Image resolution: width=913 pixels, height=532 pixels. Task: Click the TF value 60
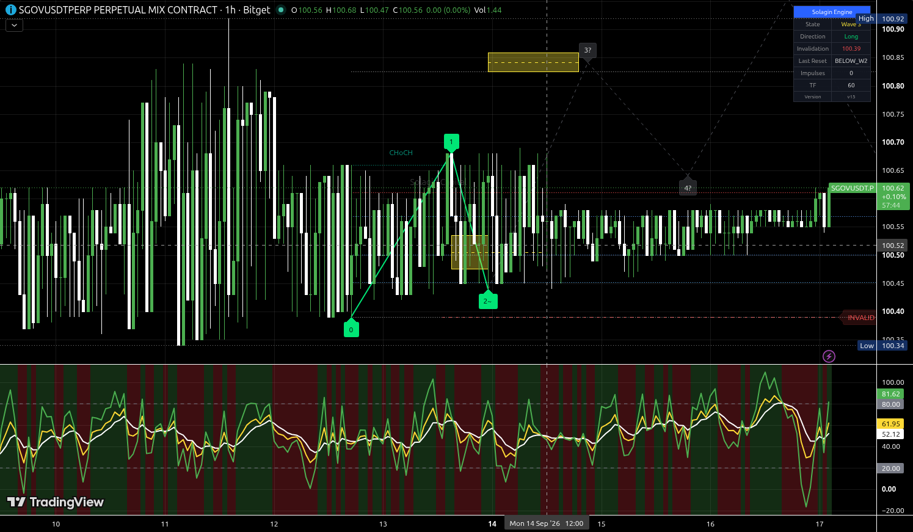851,86
